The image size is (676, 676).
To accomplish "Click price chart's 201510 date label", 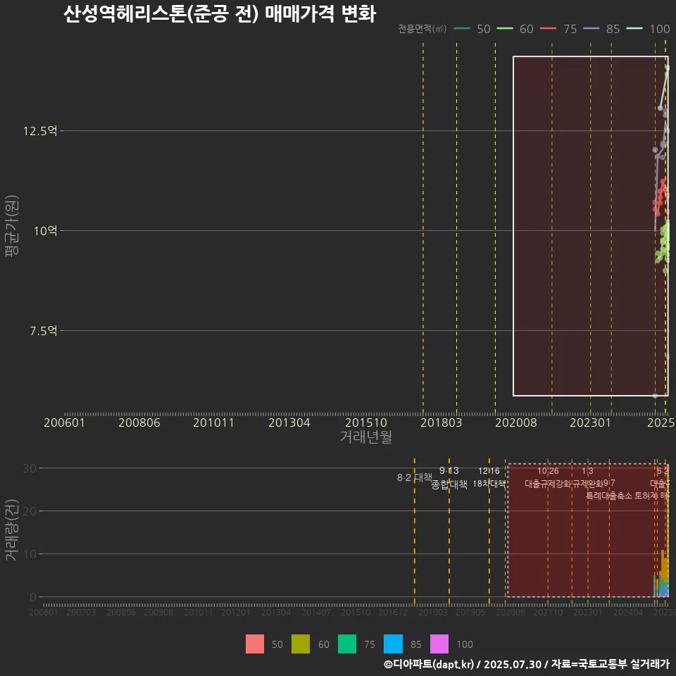I will 366,423.
